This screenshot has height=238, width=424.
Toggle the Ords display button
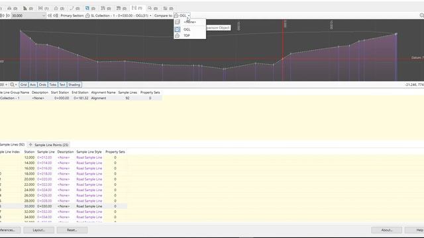(x=42, y=85)
